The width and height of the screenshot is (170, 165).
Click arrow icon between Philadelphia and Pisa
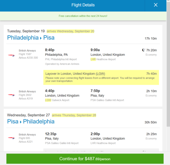click(41, 38)
